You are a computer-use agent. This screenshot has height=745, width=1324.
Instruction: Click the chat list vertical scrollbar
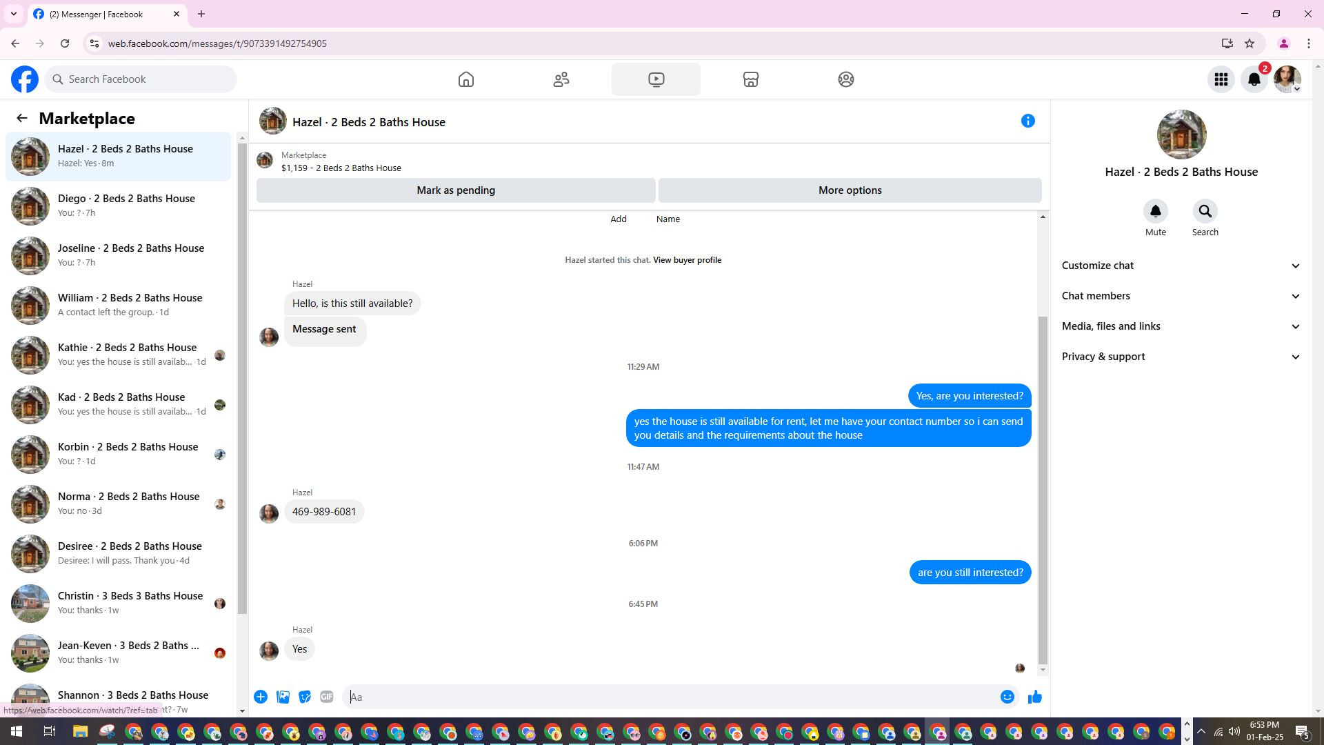[x=242, y=379]
